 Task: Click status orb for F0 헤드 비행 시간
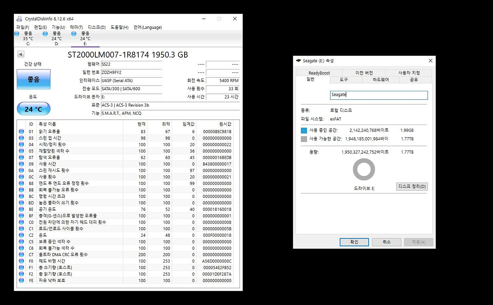click(21, 261)
